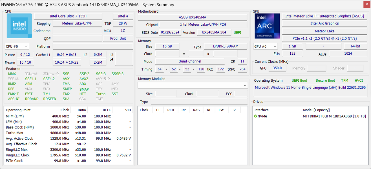Click the Turbo Max operating point row
This screenshot has width=371, height=169.
coord(14,133)
